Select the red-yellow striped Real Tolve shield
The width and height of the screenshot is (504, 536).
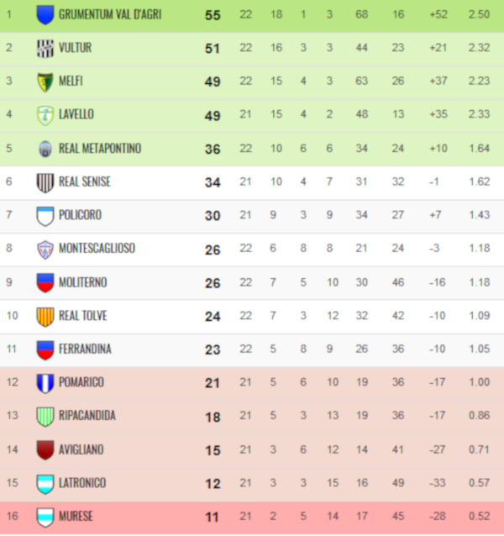tap(45, 317)
